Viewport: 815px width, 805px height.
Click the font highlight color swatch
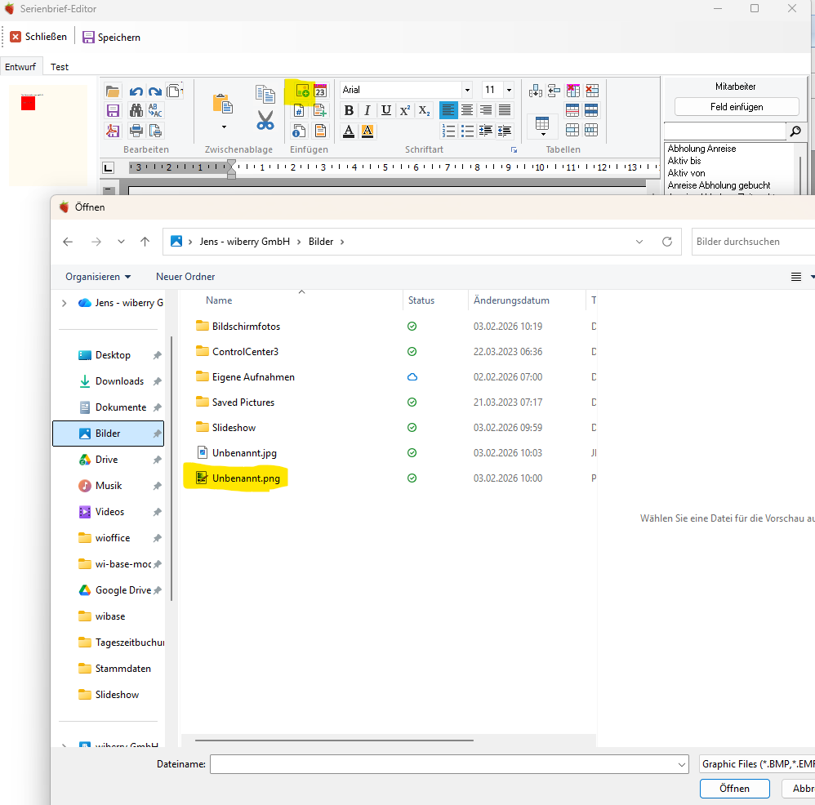tap(367, 131)
